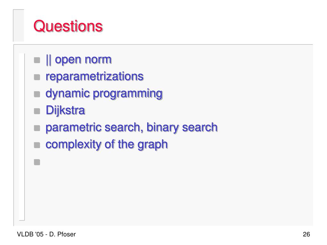Click the empty last bullet marker
The height and width of the screenshot is (245, 327).
pyautogui.click(x=37, y=162)
